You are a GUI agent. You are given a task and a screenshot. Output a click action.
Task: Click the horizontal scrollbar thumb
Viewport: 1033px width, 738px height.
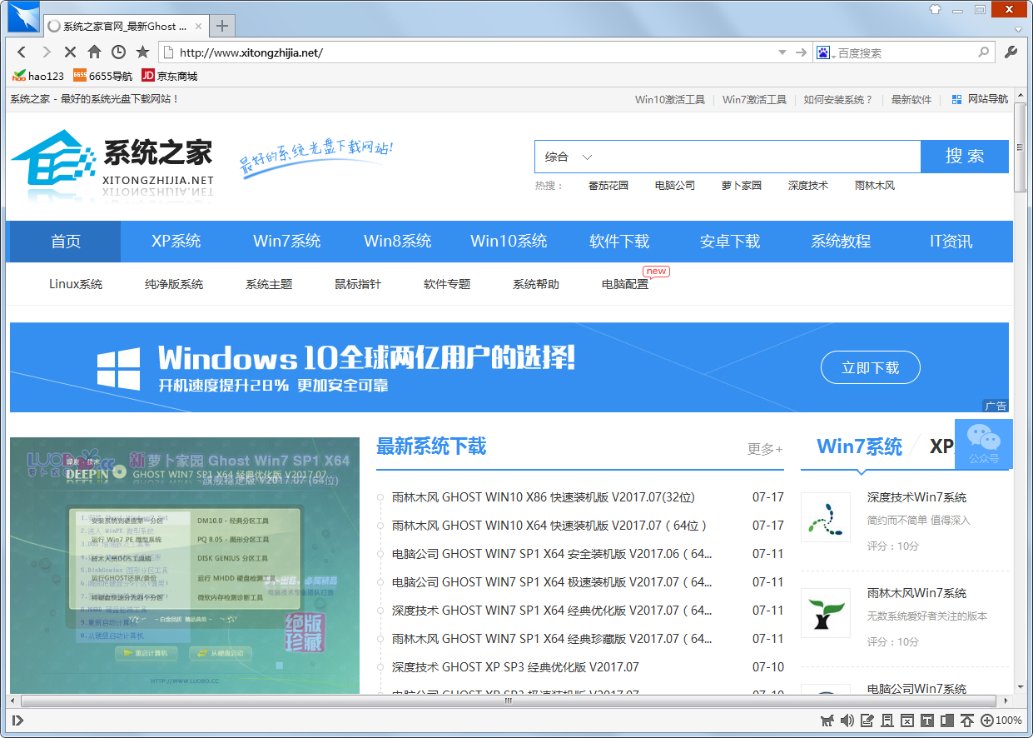click(508, 701)
